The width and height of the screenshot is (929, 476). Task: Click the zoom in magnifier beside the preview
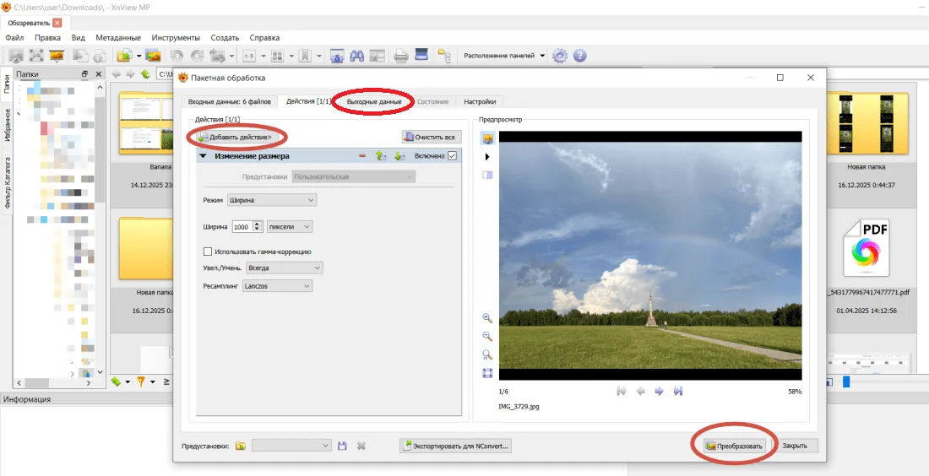coord(487,318)
